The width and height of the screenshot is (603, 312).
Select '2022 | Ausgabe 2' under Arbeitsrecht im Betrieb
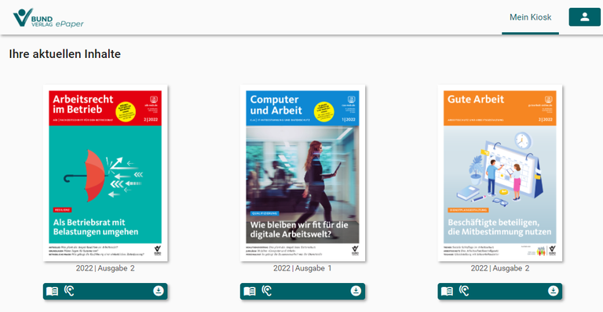click(105, 268)
